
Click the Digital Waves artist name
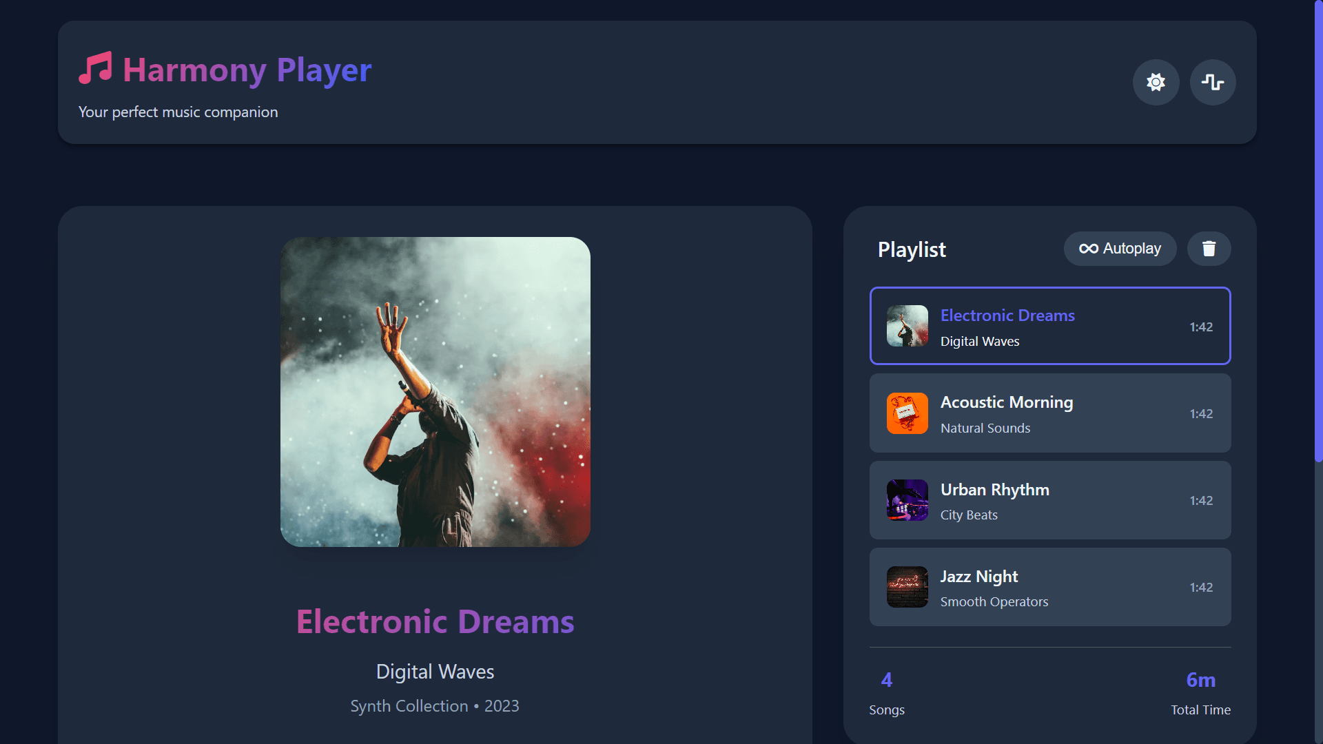[435, 672]
